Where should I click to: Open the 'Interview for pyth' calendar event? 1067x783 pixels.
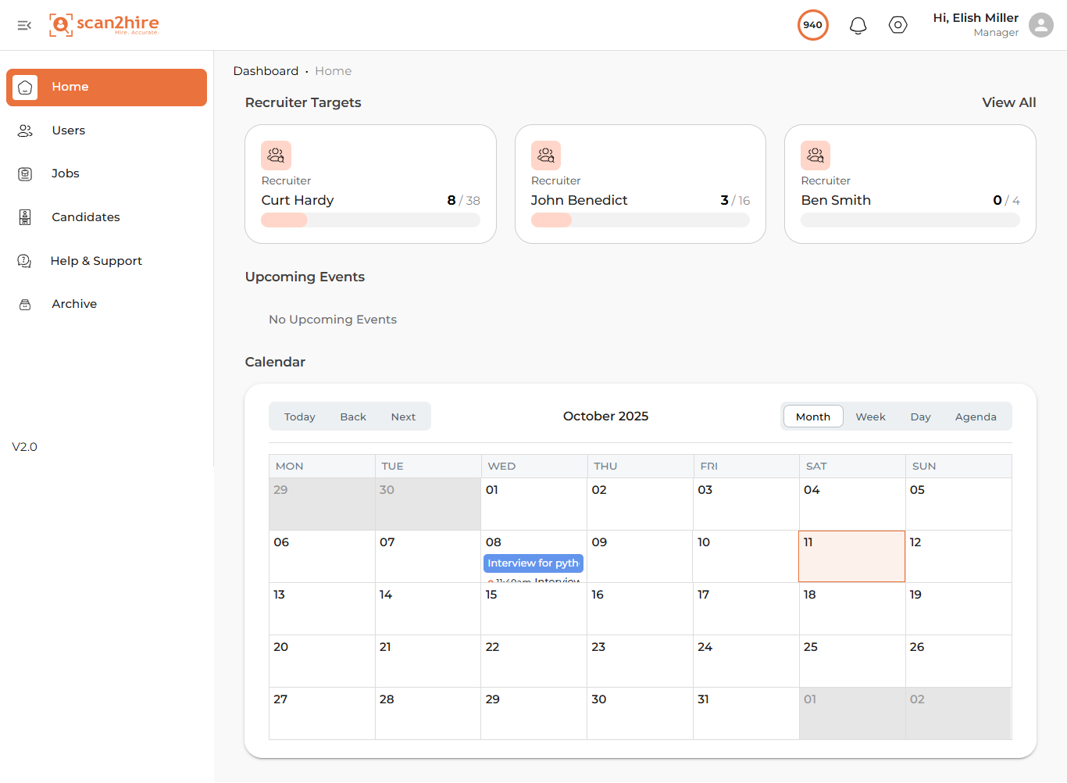click(x=533, y=563)
